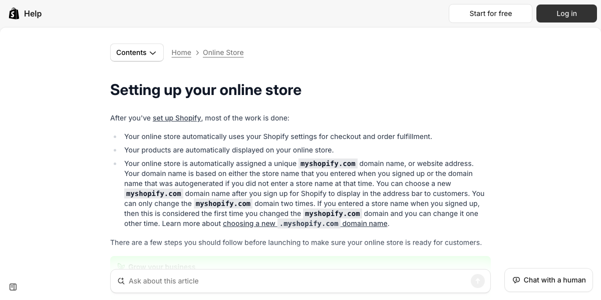The height and width of the screenshot is (300, 601).
Task: Click the 'Grow your business' banner heading
Action: (162, 266)
